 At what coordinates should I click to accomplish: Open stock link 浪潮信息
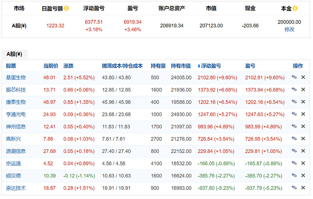tap(16, 151)
